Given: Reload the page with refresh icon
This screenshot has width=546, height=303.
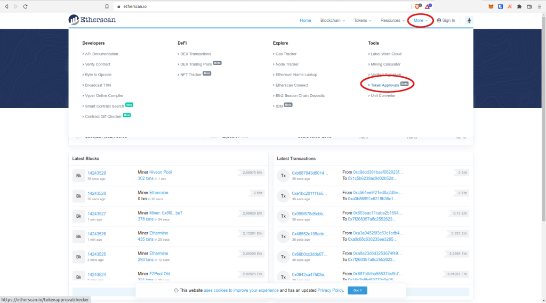Looking at the screenshot, I should [26, 6].
